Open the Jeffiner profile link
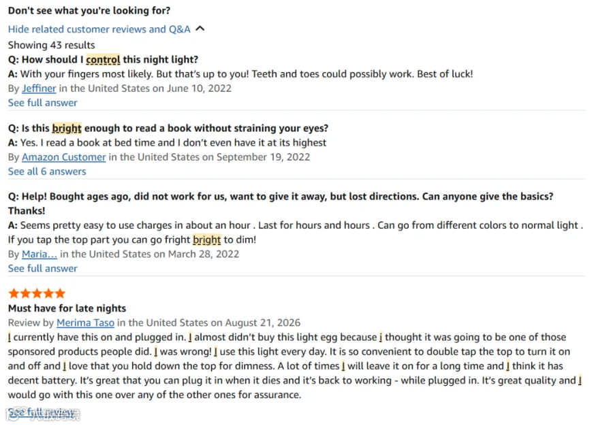613x426 pixels. coord(39,88)
